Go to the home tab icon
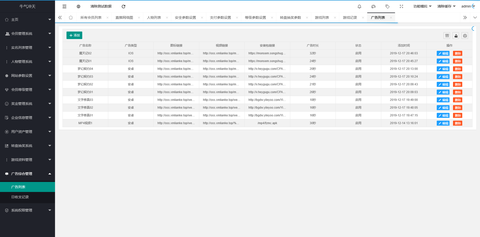The height and width of the screenshot is (237, 480). (x=71, y=18)
